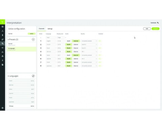Select Italian in the Languages list

tap(22, 89)
